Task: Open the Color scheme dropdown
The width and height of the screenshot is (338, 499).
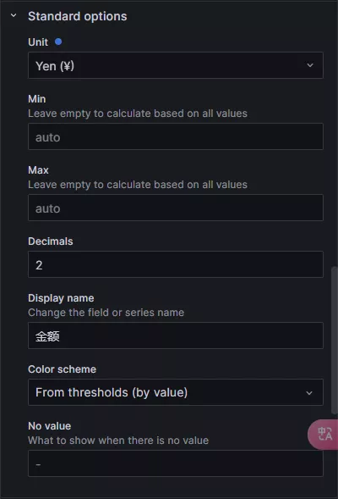Action: point(176,392)
